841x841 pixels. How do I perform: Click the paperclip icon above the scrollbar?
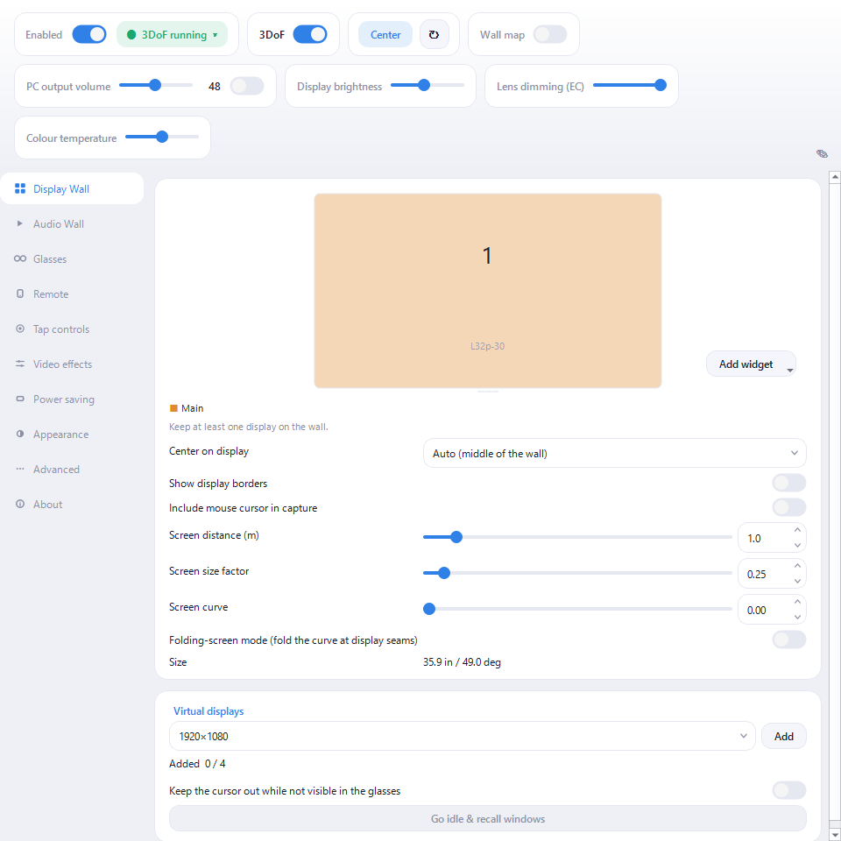[821, 154]
